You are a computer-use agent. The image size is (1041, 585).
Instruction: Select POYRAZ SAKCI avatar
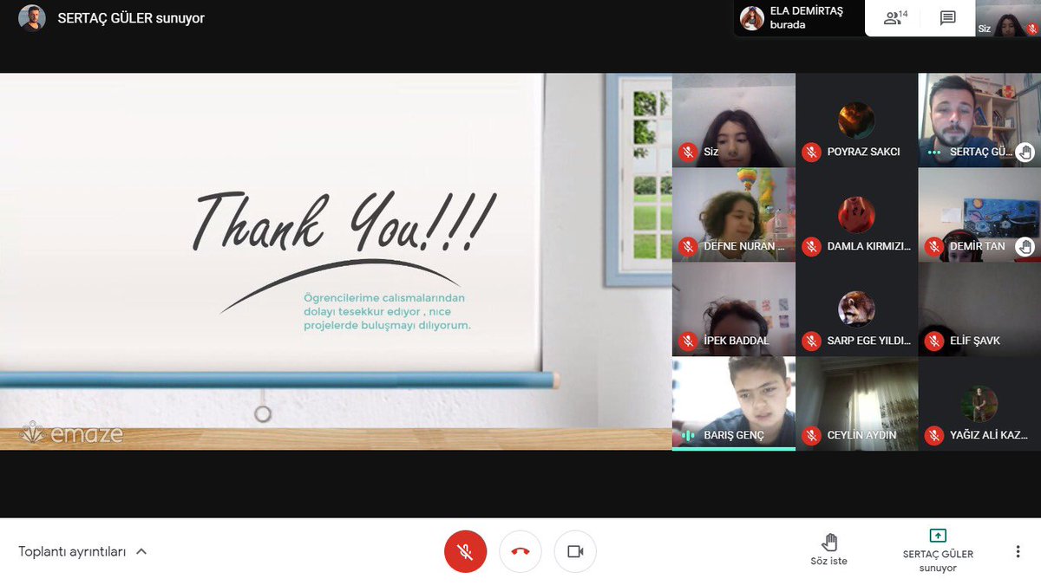coord(856,120)
